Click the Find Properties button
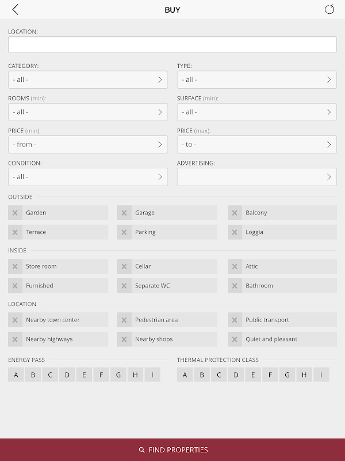Image resolution: width=345 pixels, height=461 pixels. coord(172,449)
